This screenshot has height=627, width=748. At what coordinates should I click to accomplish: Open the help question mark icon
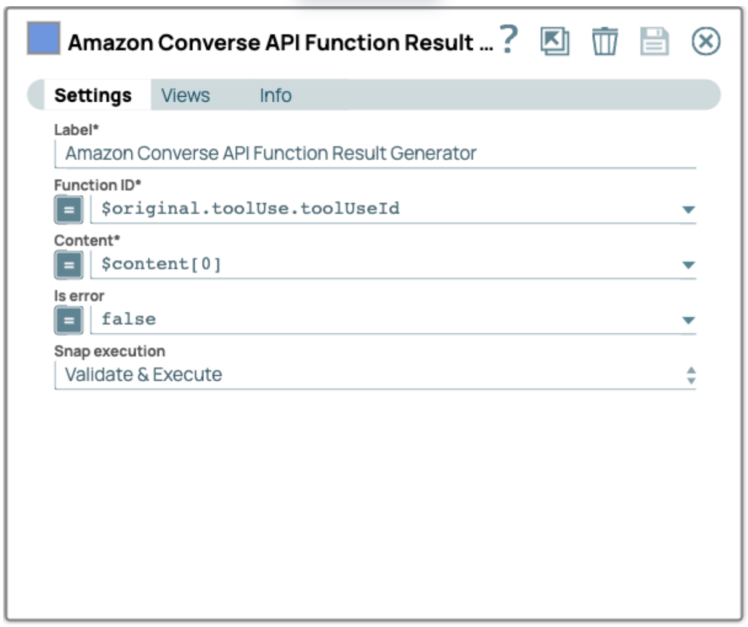pyautogui.click(x=508, y=41)
